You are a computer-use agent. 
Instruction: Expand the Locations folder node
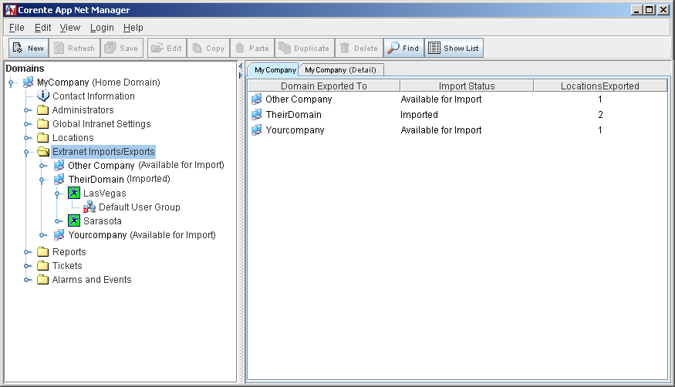point(28,138)
